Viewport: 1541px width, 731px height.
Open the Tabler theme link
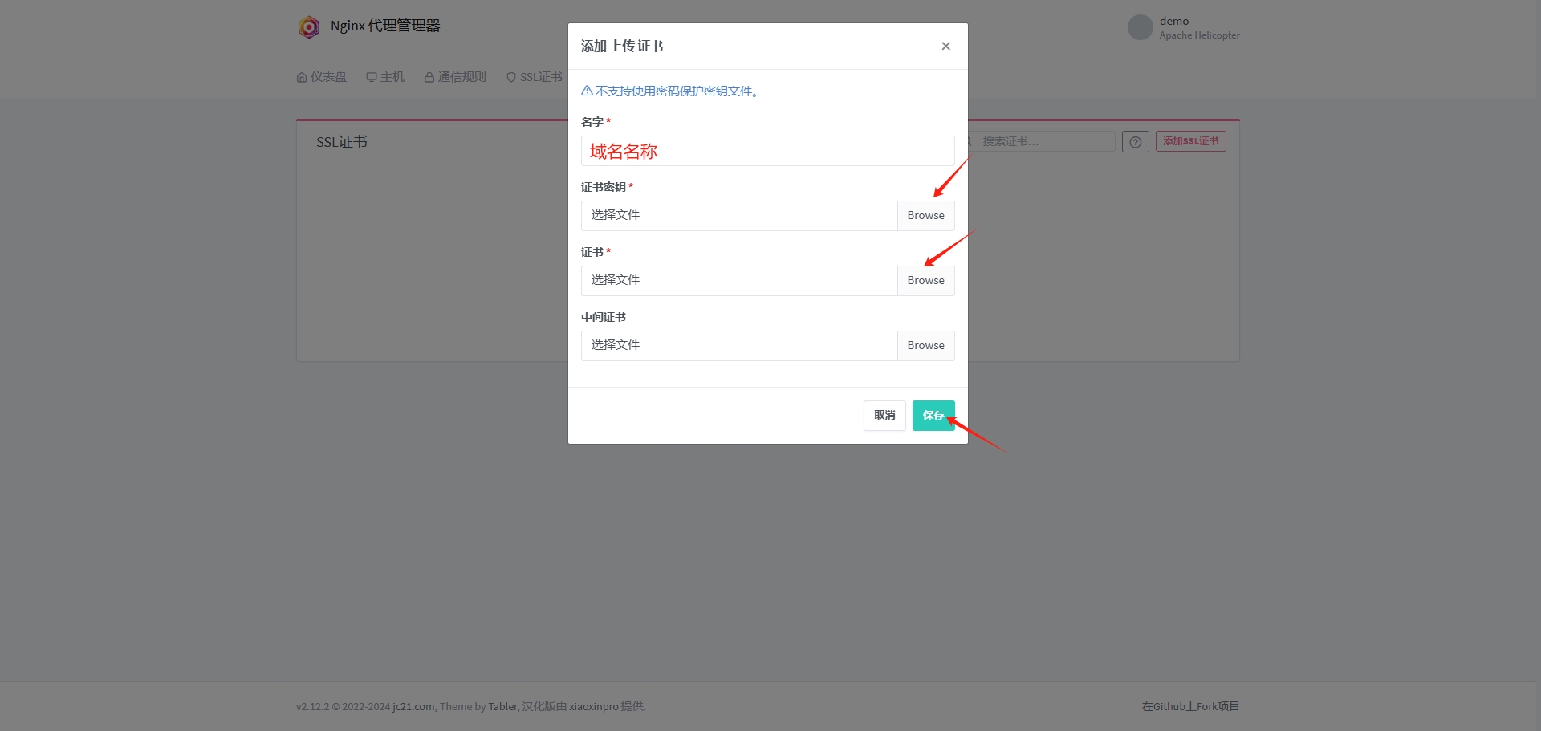coord(502,706)
